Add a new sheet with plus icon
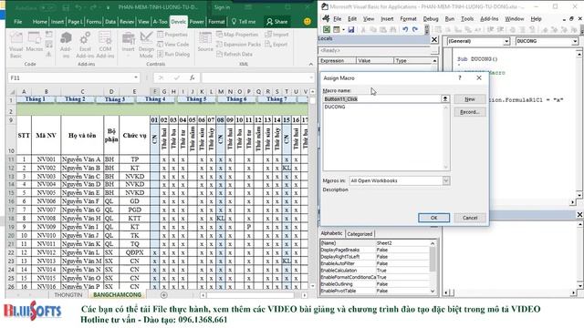The width and height of the screenshot is (584, 328). 164,295
